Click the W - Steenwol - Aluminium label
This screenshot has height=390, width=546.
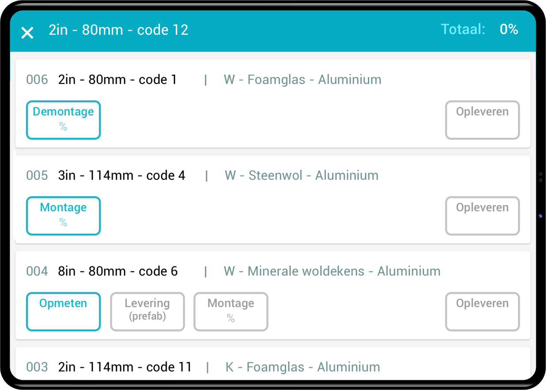click(x=302, y=176)
